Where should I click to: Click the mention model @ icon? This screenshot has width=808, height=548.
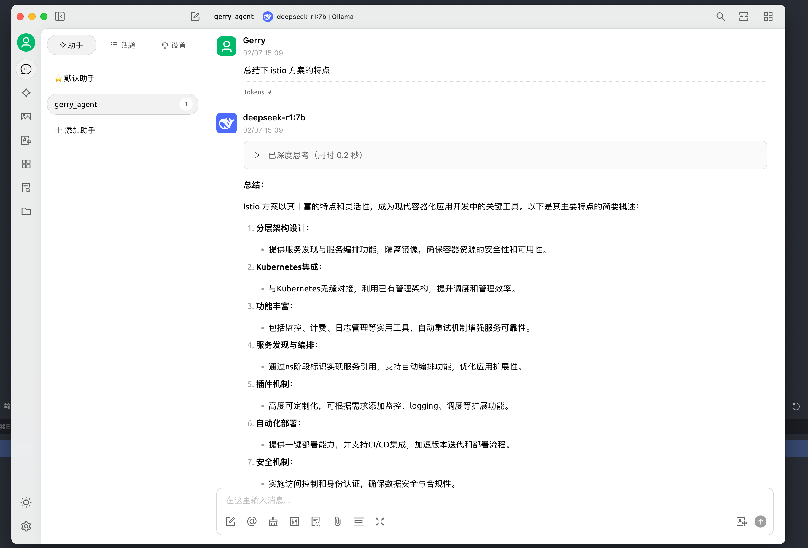pyautogui.click(x=252, y=522)
